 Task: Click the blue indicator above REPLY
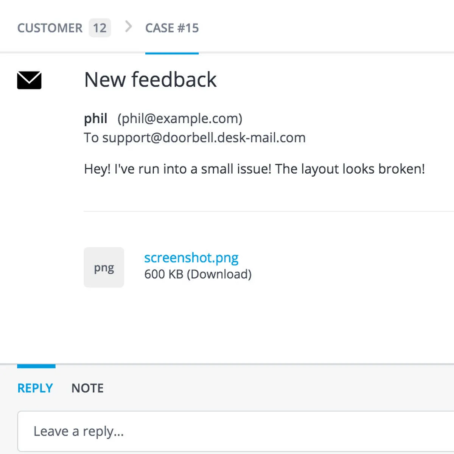(x=36, y=366)
